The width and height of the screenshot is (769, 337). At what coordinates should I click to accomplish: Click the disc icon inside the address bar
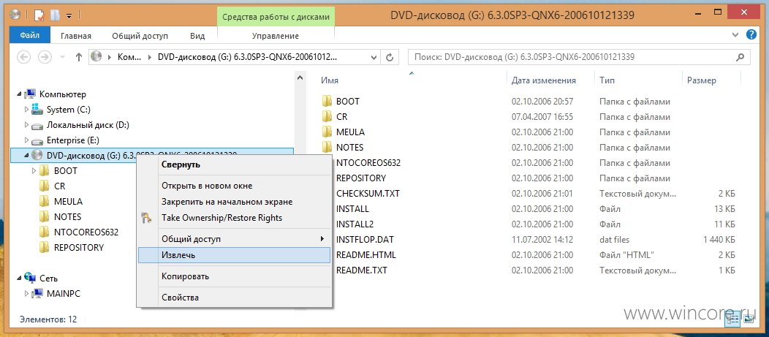pyautogui.click(x=96, y=56)
